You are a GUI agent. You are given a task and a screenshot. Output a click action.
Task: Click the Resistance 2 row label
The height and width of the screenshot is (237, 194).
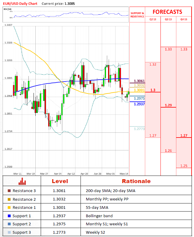coord(24,199)
